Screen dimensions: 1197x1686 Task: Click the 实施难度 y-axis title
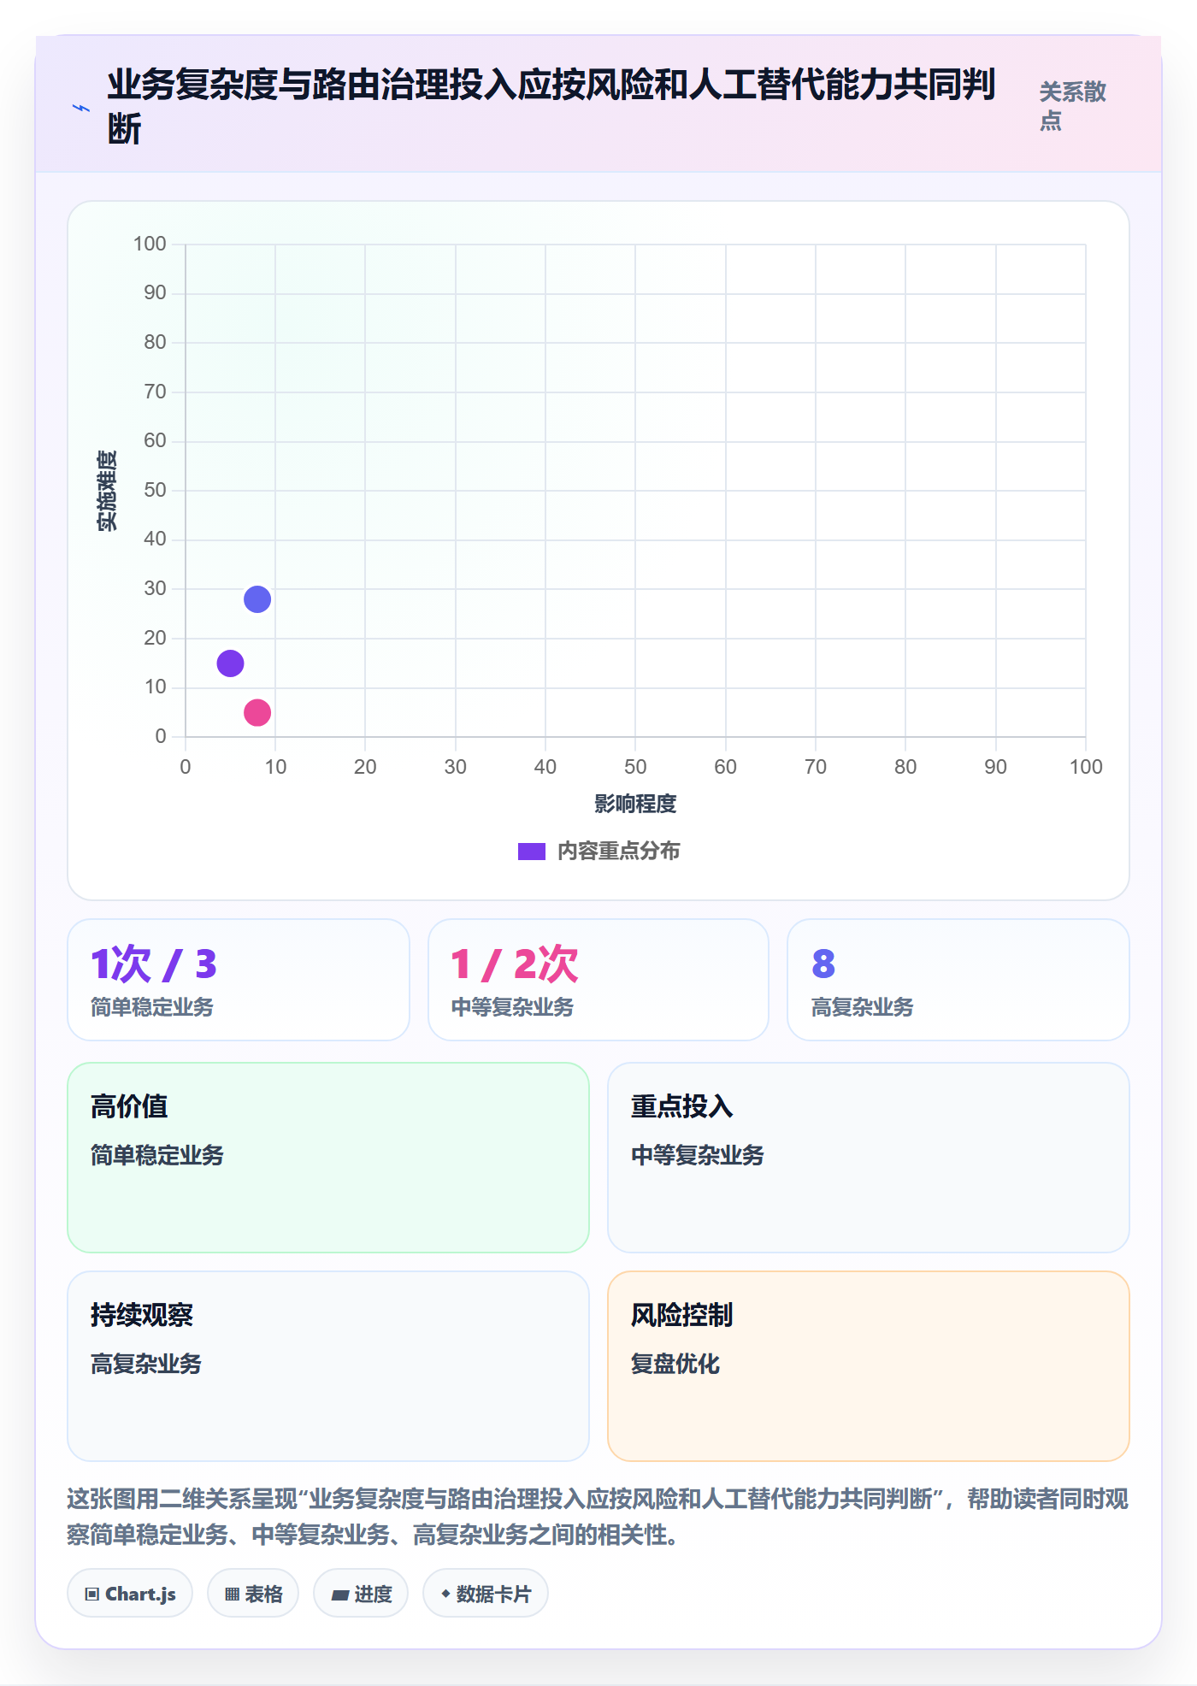[x=107, y=491]
